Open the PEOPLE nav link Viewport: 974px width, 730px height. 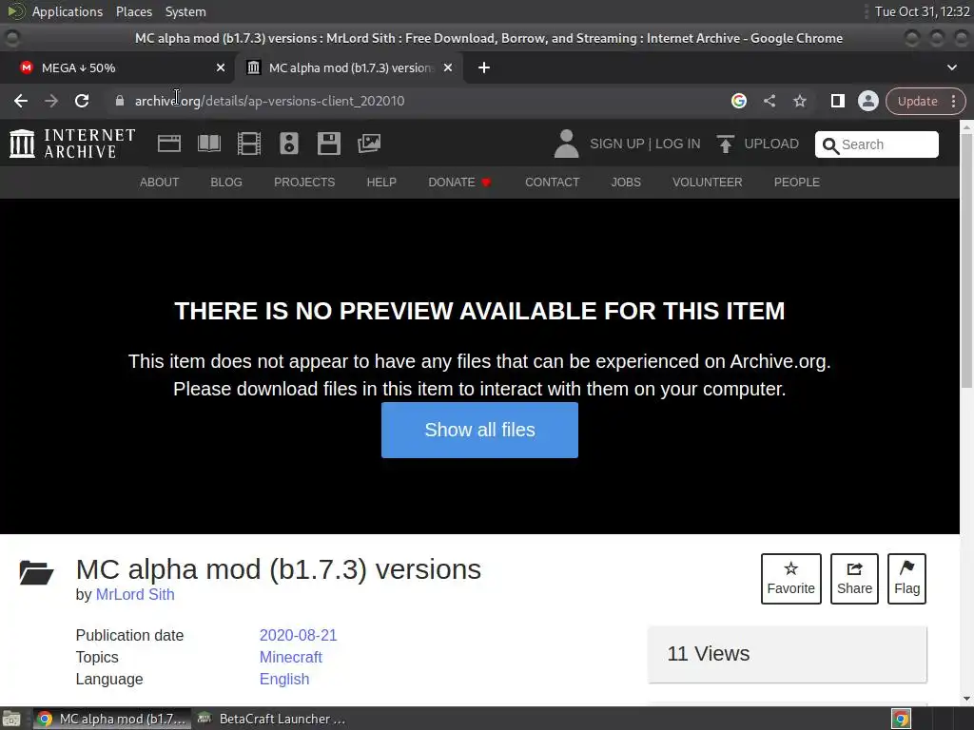pos(796,182)
